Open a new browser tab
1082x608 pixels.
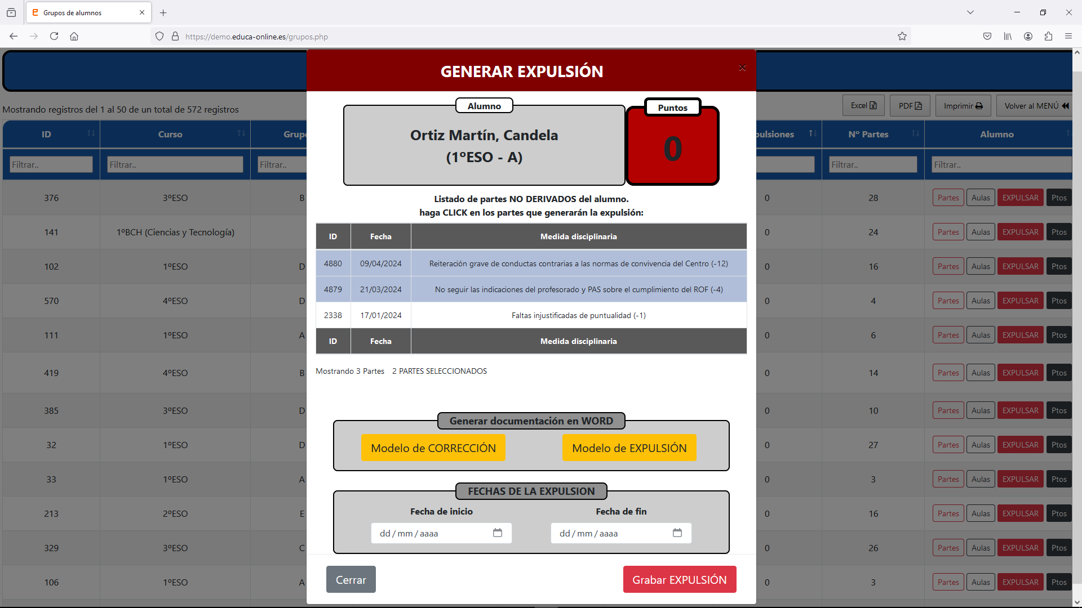(163, 12)
